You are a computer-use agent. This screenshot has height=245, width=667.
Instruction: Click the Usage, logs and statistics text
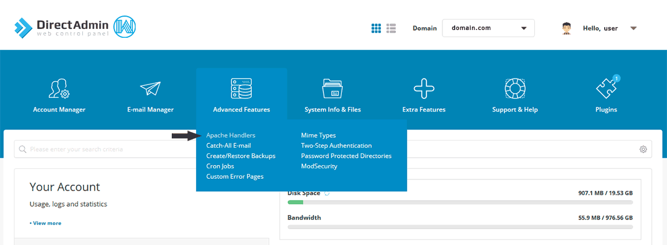[x=68, y=204]
